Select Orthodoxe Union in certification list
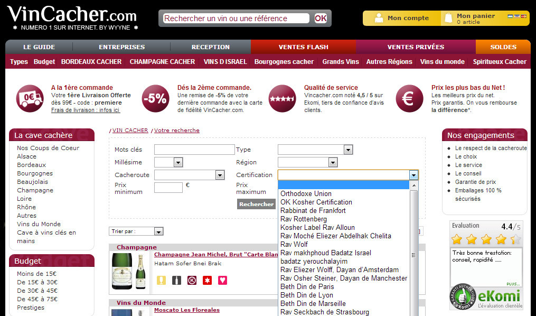The height and width of the screenshot is (316, 536). point(306,193)
